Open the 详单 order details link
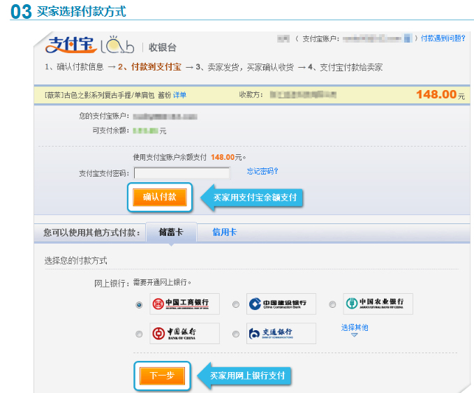Screen dimensions: 474x393 point(180,95)
